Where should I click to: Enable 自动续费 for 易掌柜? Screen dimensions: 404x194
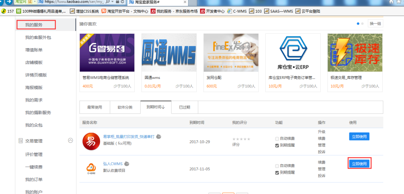click(x=277, y=139)
